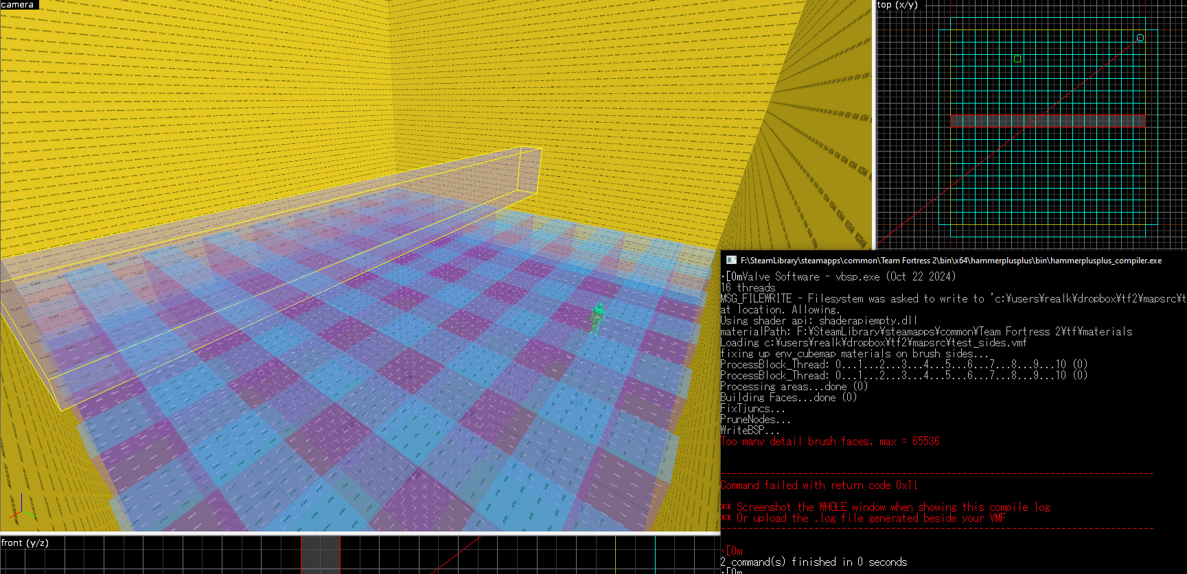
Task: Click the 'PruneNodes...' console line
Action: [x=755, y=420]
